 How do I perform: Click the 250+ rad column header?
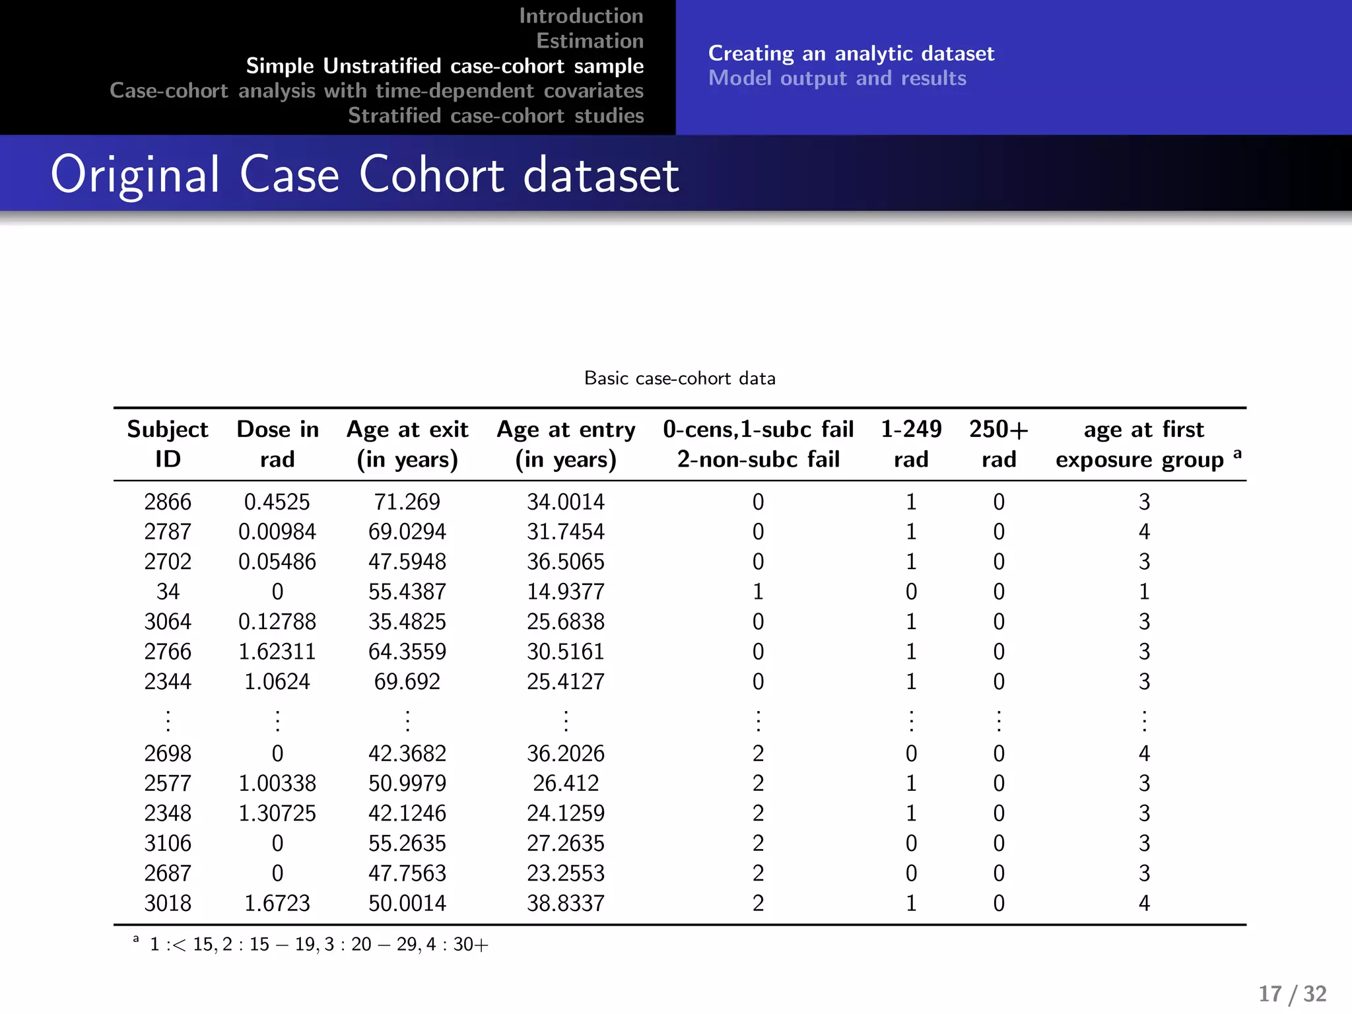(x=999, y=444)
